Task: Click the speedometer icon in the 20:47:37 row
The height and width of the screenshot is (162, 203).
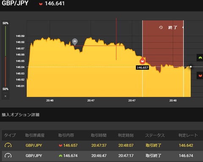Action: [x=8, y=145]
